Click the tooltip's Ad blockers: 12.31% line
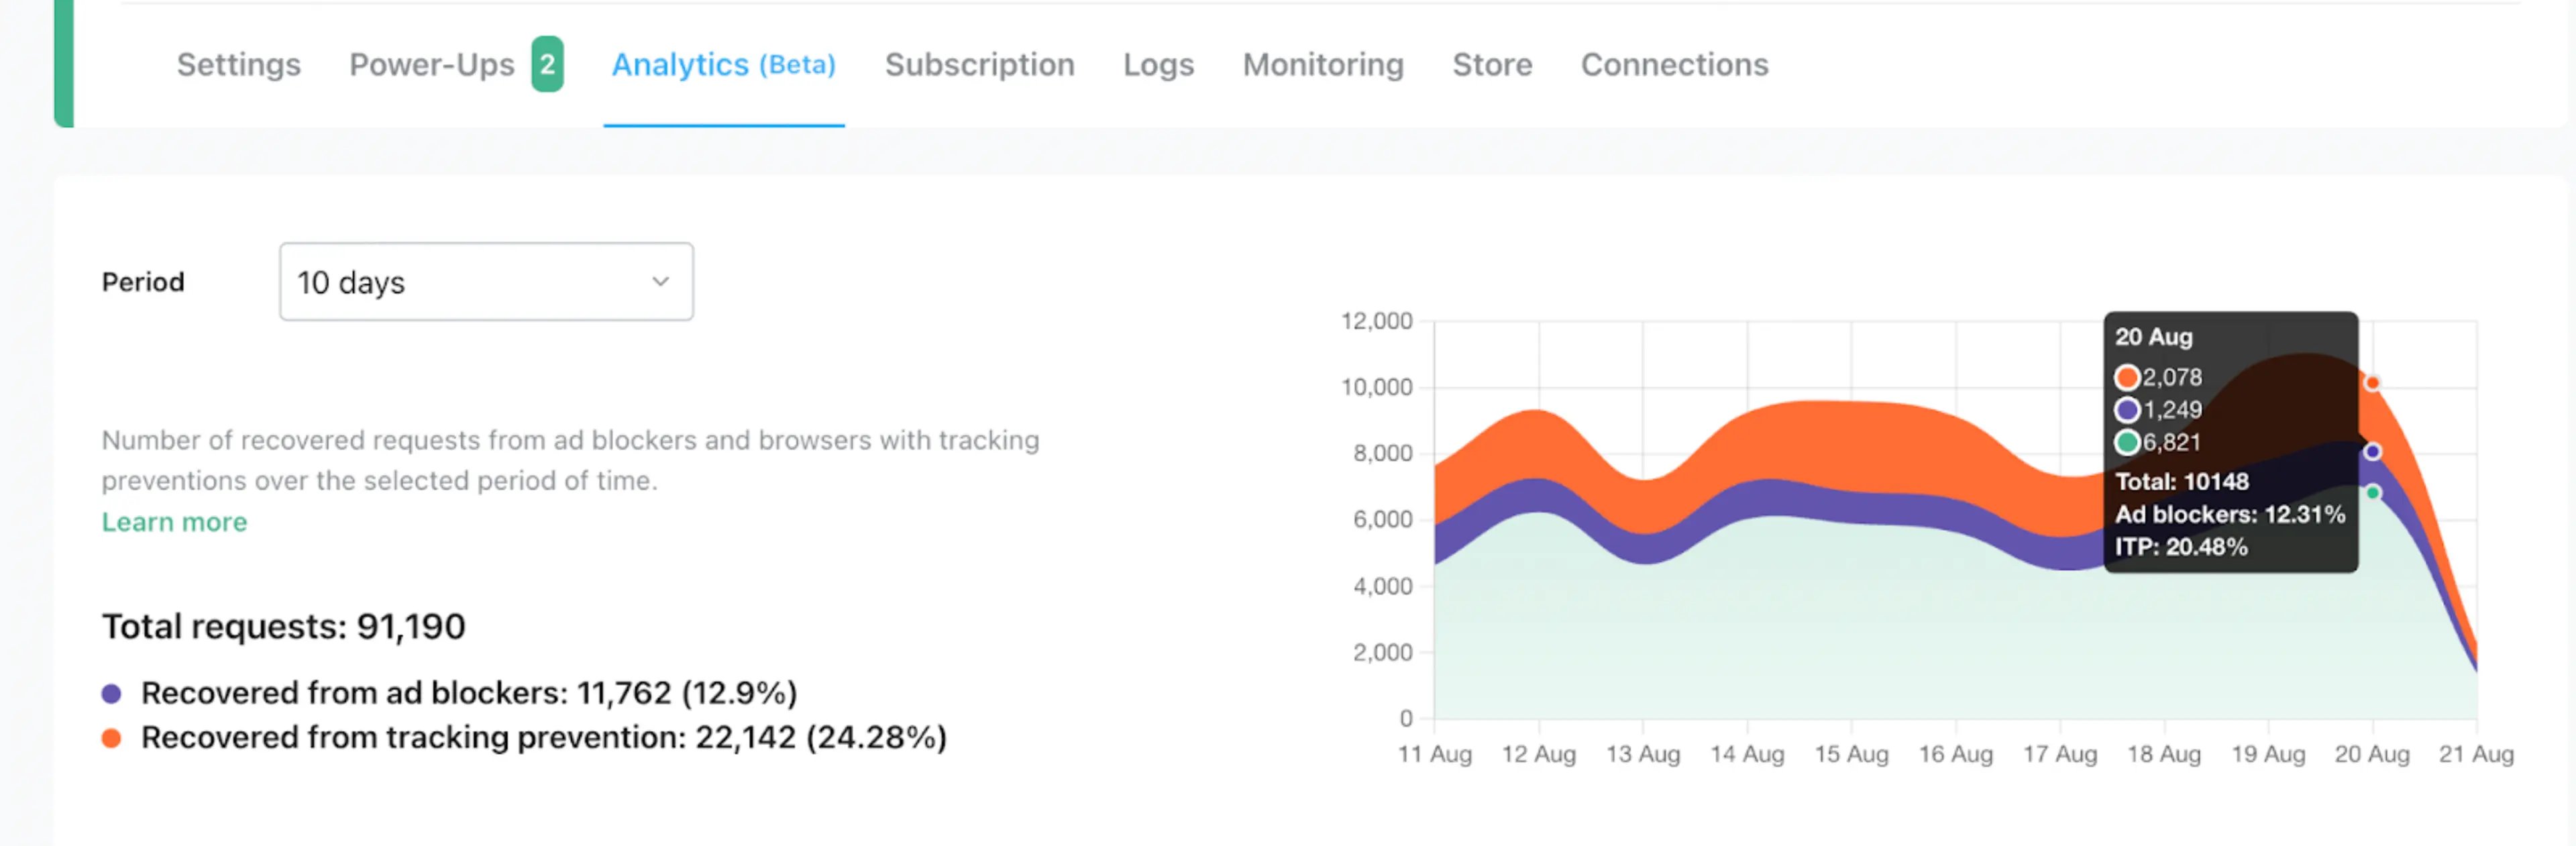2576x846 pixels. click(x=2229, y=514)
